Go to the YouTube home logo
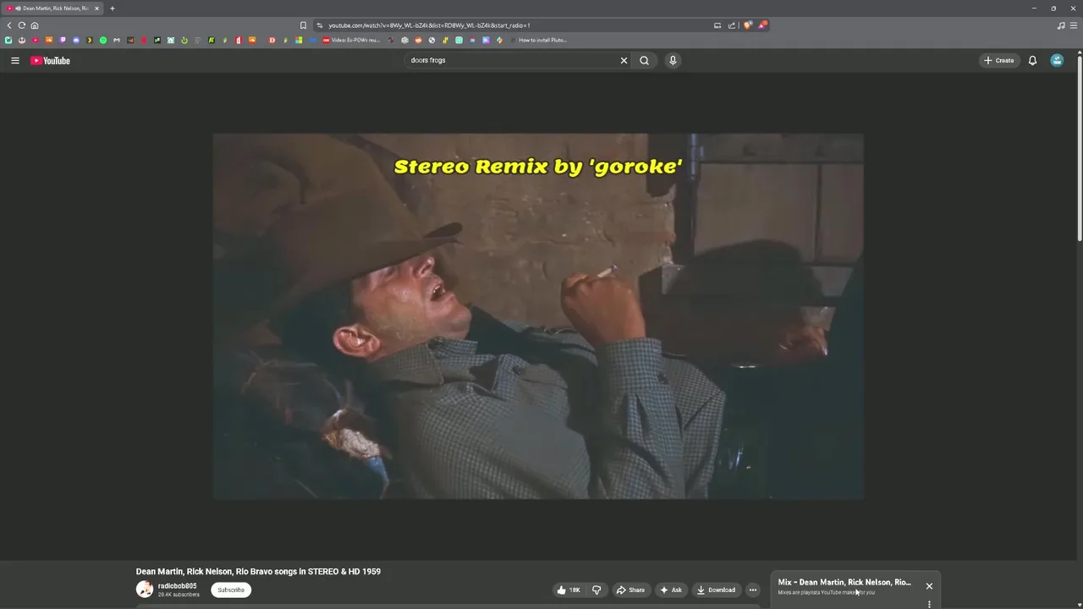 (51, 60)
